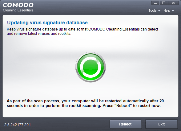Click the 'Keep virus signature database up to date' description
The width and height of the screenshot is (181, 131).
(x=82, y=31)
